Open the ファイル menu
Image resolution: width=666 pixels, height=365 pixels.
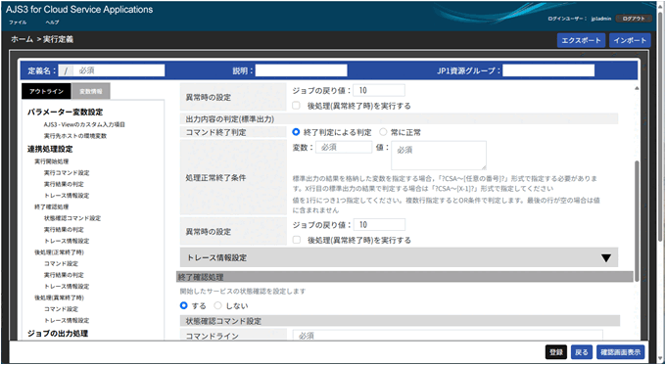(x=18, y=23)
